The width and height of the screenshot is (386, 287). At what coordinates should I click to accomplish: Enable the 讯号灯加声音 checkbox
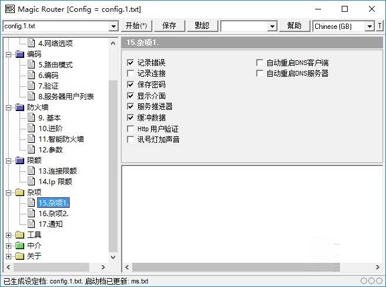pyautogui.click(x=130, y=139)
